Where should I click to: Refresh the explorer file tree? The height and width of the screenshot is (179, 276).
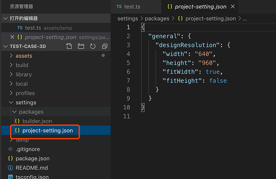coord(93,46)
